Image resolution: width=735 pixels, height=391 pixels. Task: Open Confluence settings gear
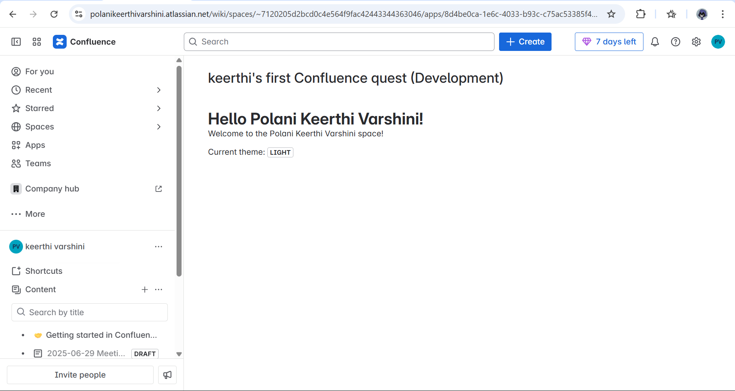pos(696,42)
